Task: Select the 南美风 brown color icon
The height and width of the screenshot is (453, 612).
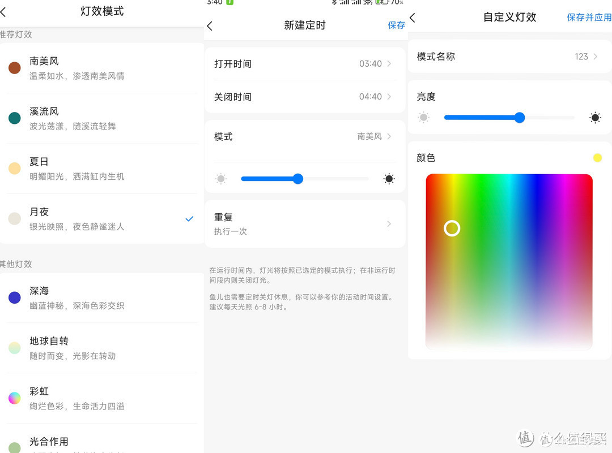Action: [x=14, y=67]
